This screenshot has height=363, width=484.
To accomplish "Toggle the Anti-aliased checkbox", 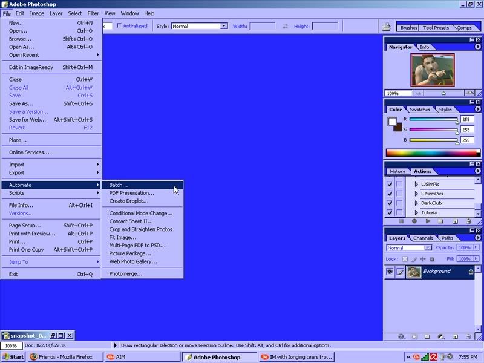I will click(119, 25).
